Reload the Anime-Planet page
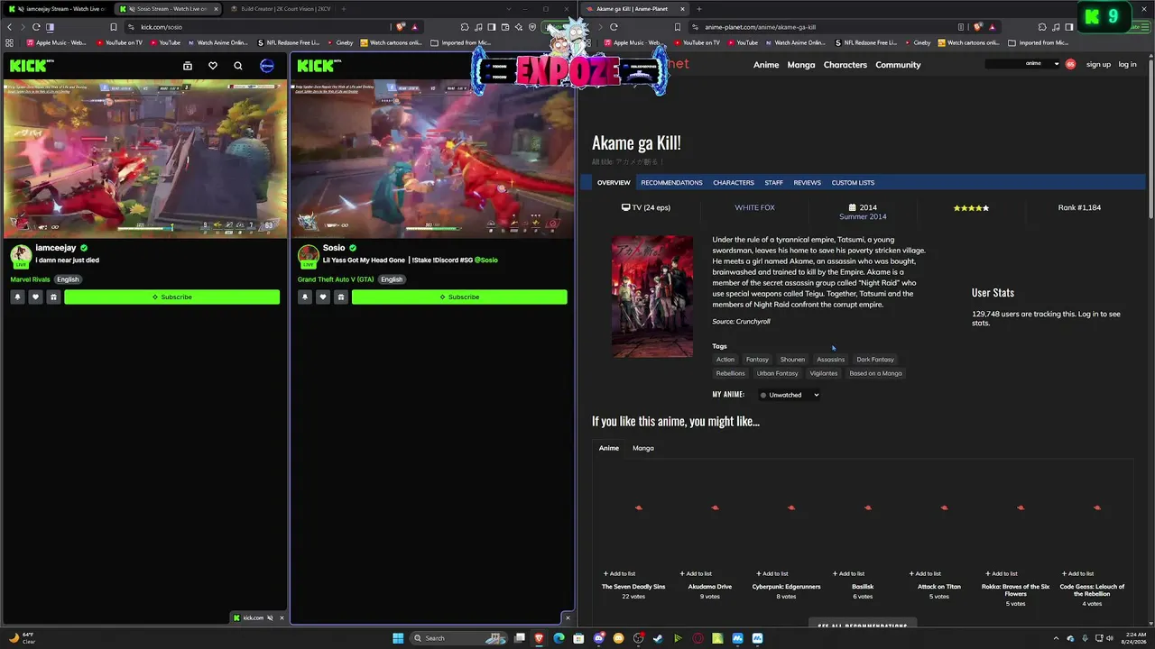 tap(614, 27)
